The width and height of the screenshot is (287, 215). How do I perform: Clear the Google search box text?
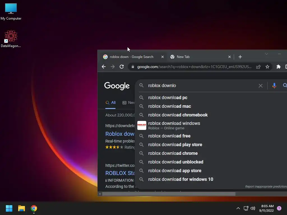260,86
